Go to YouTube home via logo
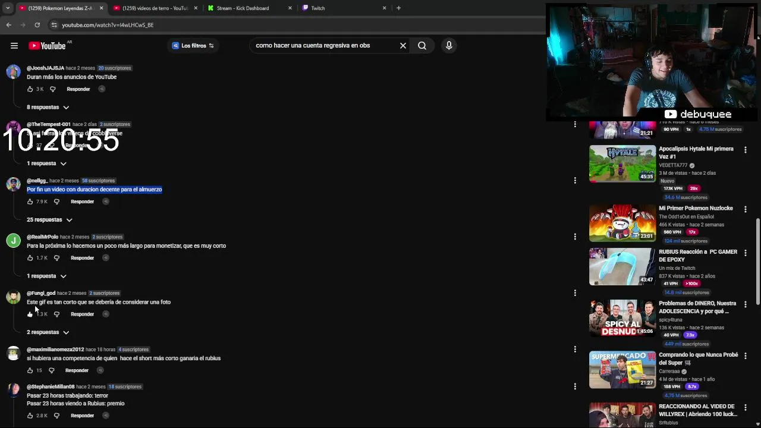 (x=47, y=46)
